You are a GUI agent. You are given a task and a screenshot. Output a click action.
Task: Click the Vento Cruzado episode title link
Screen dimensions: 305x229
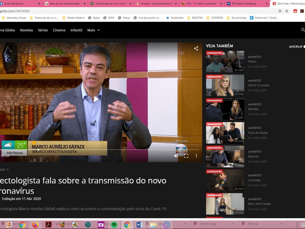[x=258, y=85]
